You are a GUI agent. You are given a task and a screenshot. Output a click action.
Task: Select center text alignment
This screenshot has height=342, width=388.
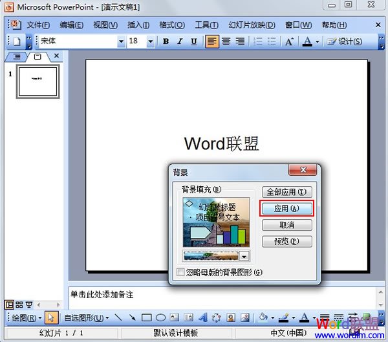tap(226, 41)
